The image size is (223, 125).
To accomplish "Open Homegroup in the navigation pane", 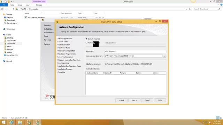I will (x=10, y=29).
